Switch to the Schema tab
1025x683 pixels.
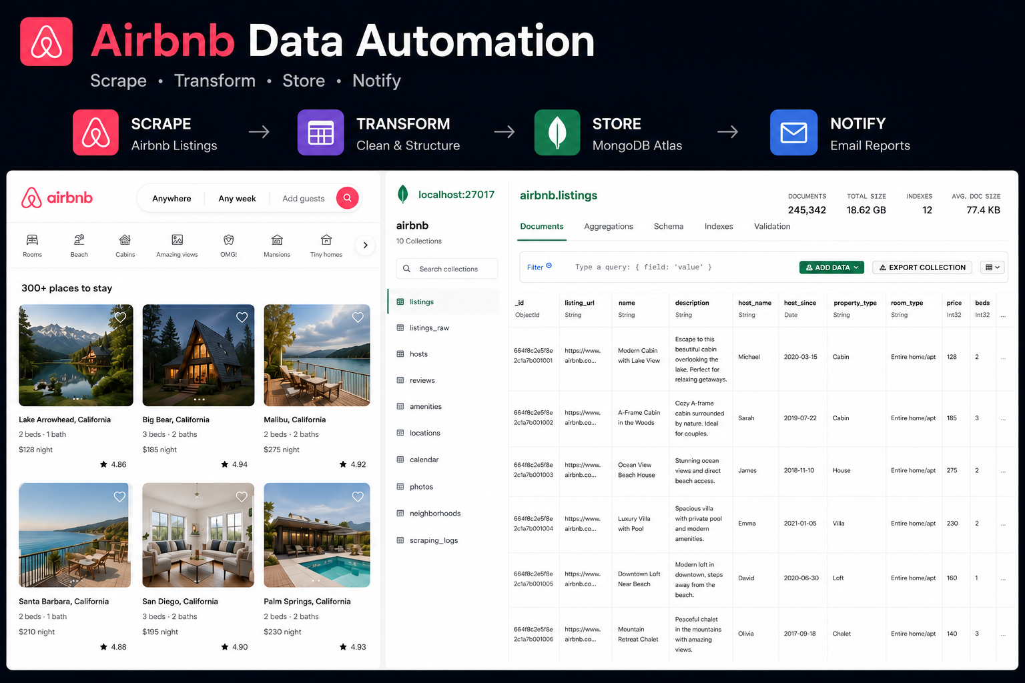pos(669,227)
